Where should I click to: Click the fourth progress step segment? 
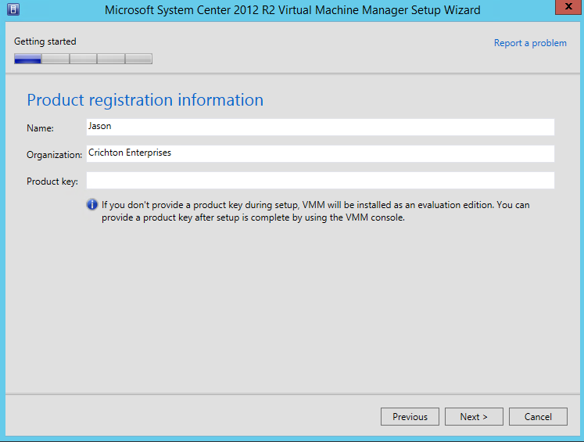tap(110, 59)
